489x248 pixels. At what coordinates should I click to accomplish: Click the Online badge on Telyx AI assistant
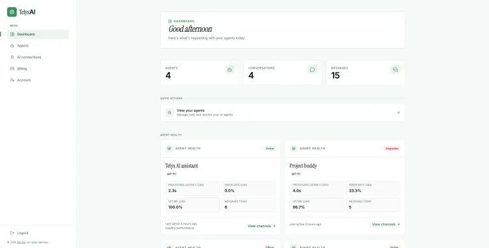coord(270,149)
